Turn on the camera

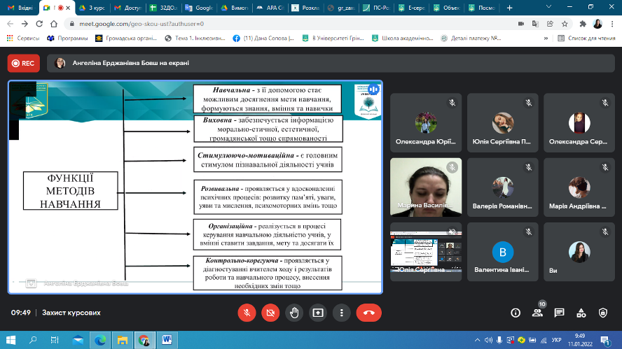coord(270,313)
